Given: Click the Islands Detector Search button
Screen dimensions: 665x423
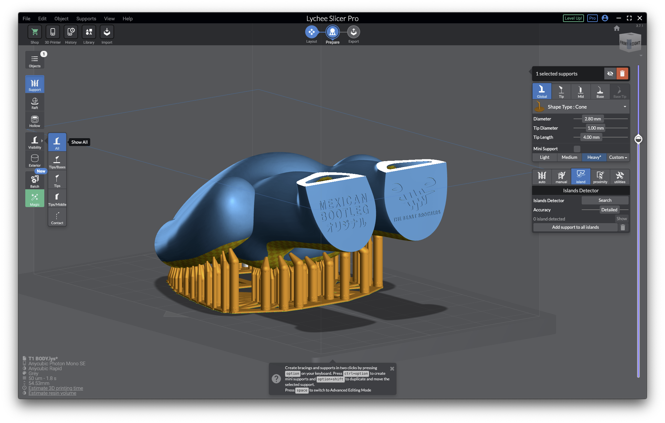Looking at the screenshot, I should 605,201.
